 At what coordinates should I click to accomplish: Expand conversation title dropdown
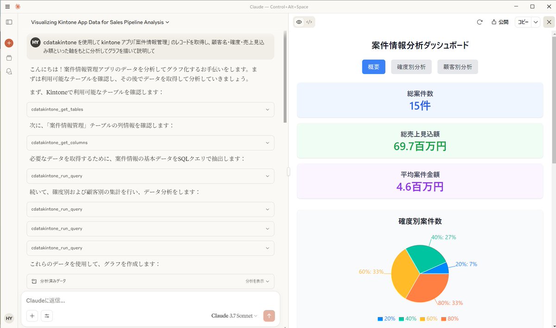point(167,22)
